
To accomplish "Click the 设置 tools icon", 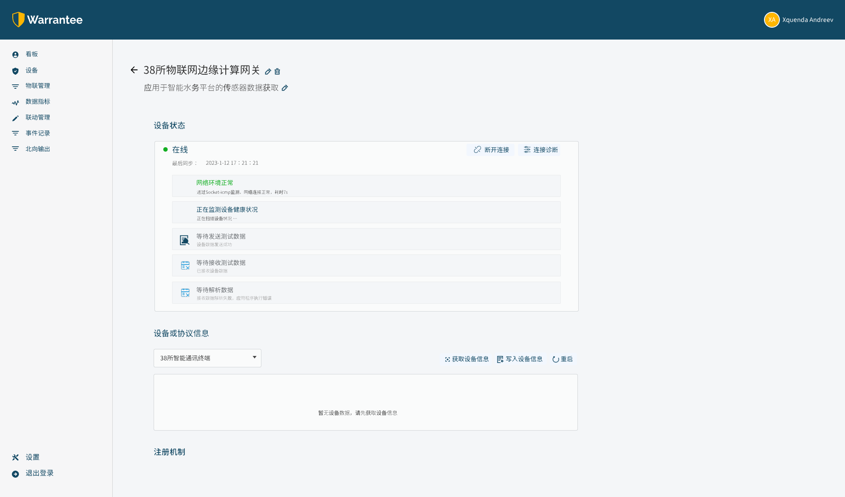I will 15,457.
